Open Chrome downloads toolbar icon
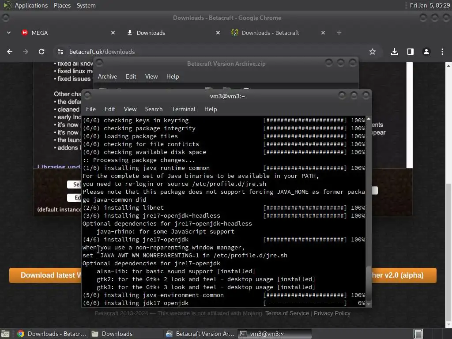 (395, 52)
